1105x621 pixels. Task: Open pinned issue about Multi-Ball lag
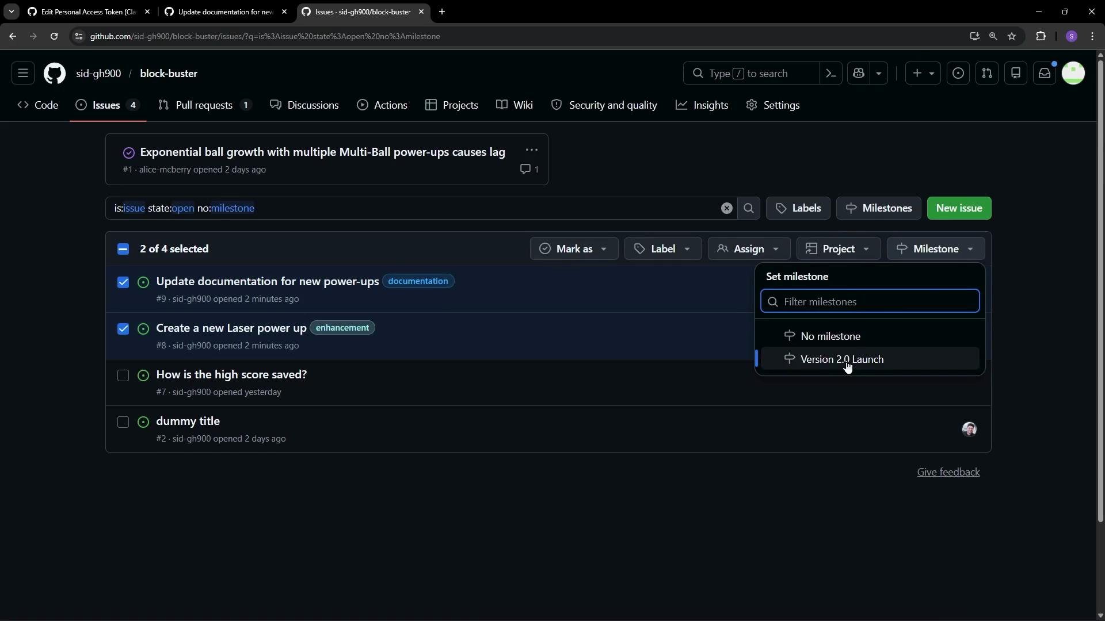pyautogui.click(x=322, y=152)
